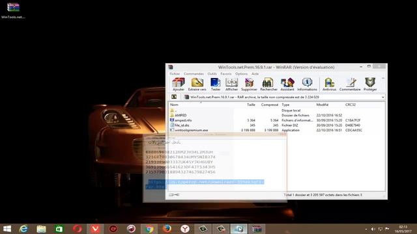417x234 pixels.
Task: Open the Action Center flag icon
Action: pos(387,229)
